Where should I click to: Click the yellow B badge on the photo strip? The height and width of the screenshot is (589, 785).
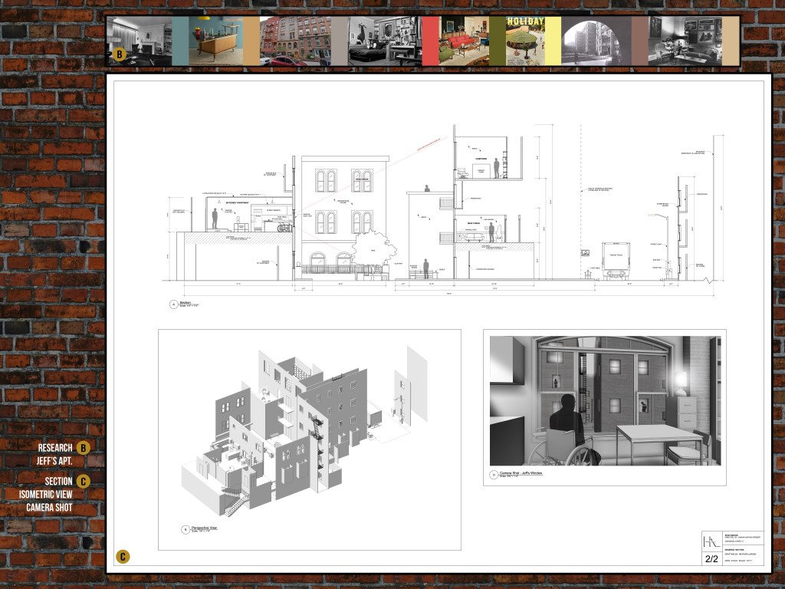[x=119, y=54]
